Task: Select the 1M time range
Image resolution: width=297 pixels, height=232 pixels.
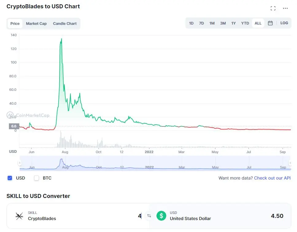Action: pyautogui.click(x=212, y=23)
